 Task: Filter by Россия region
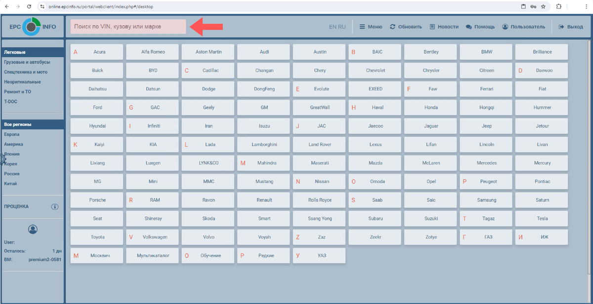click(x=12, y=174)
